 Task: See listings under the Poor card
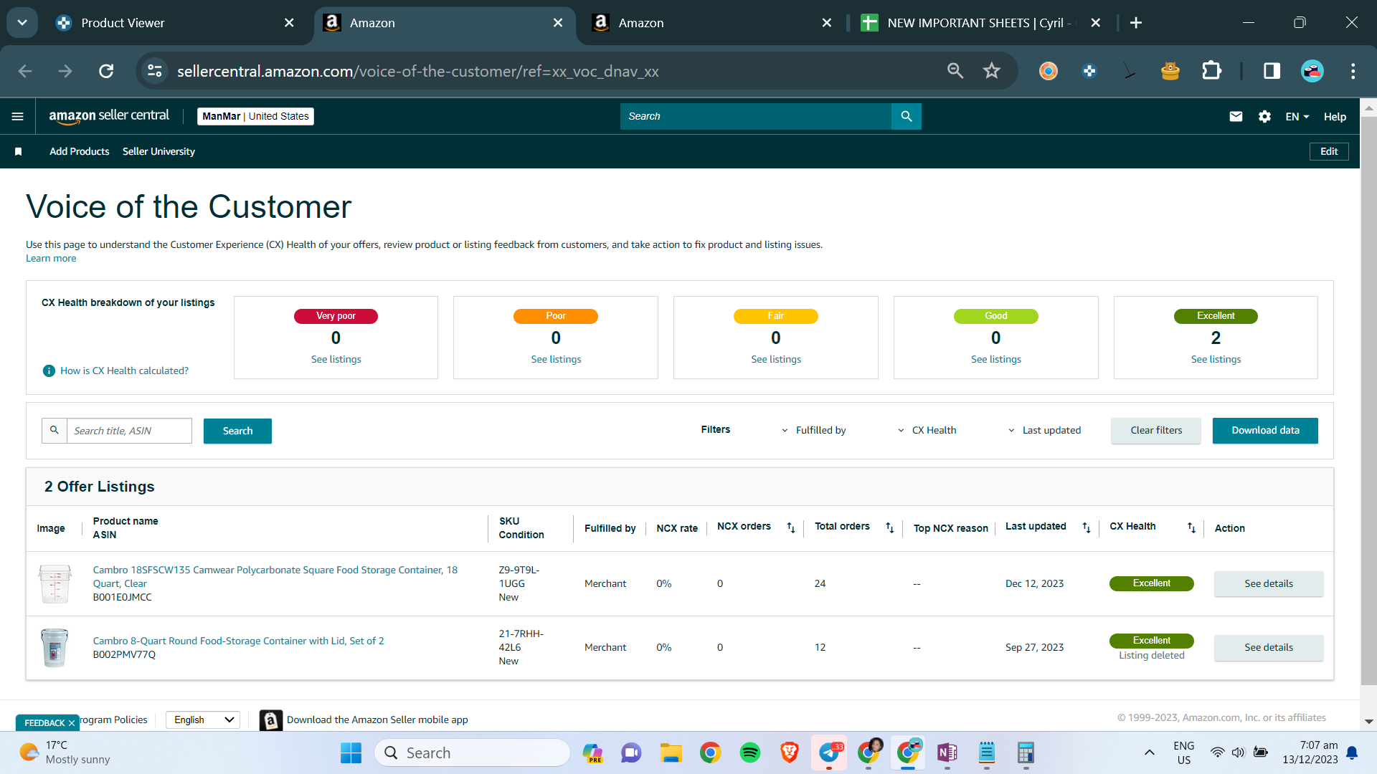pyautogui.click(x=556, y=359)
